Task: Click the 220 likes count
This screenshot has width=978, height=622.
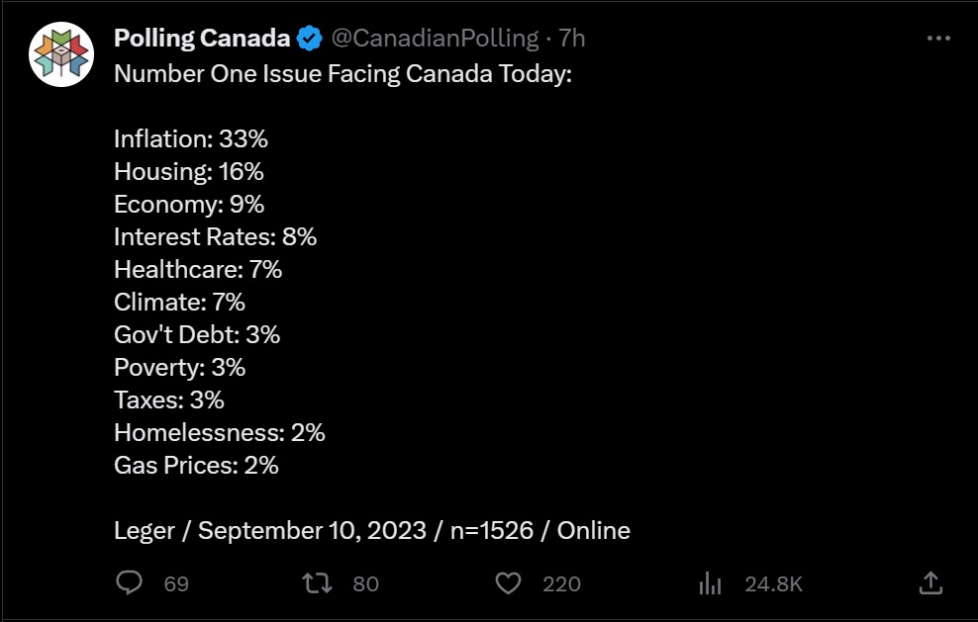Action: click(561, 584)
